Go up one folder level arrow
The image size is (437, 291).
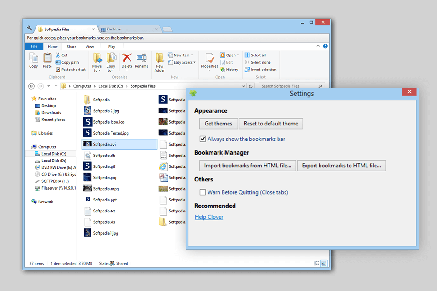click(56, 86)
